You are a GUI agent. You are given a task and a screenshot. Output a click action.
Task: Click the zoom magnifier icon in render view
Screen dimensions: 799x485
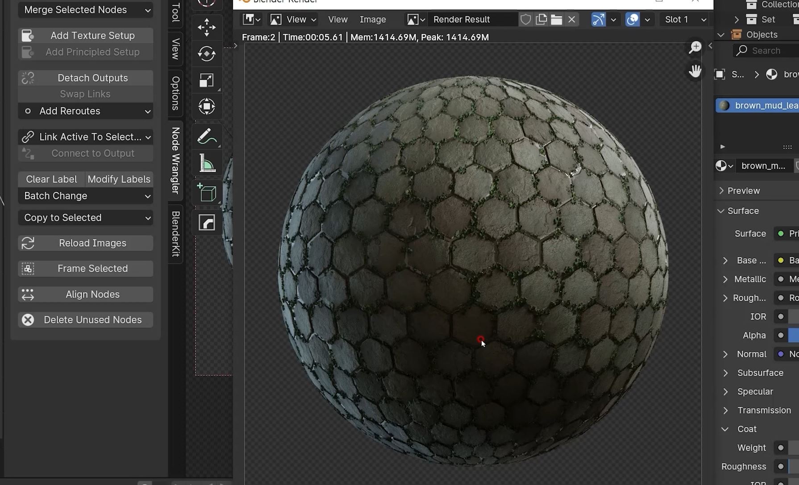click(695, 47)
